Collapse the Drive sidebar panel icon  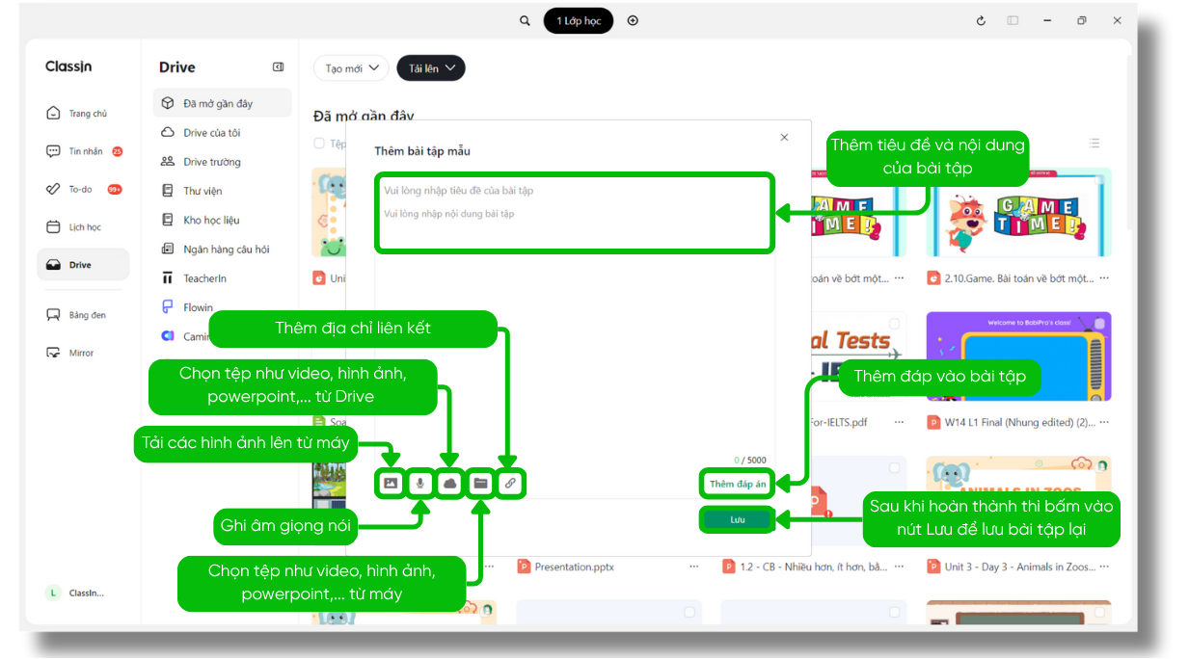pos(279,67)
